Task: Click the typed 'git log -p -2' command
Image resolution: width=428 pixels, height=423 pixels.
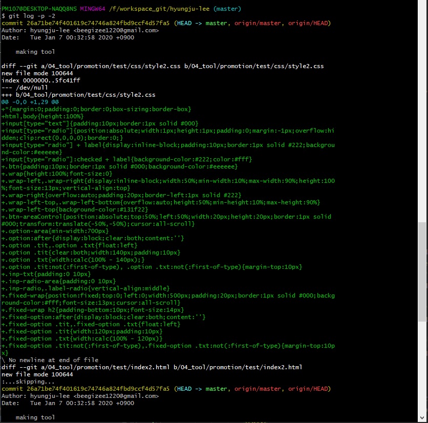Action: pyautogui.click(x=32, y=16)
